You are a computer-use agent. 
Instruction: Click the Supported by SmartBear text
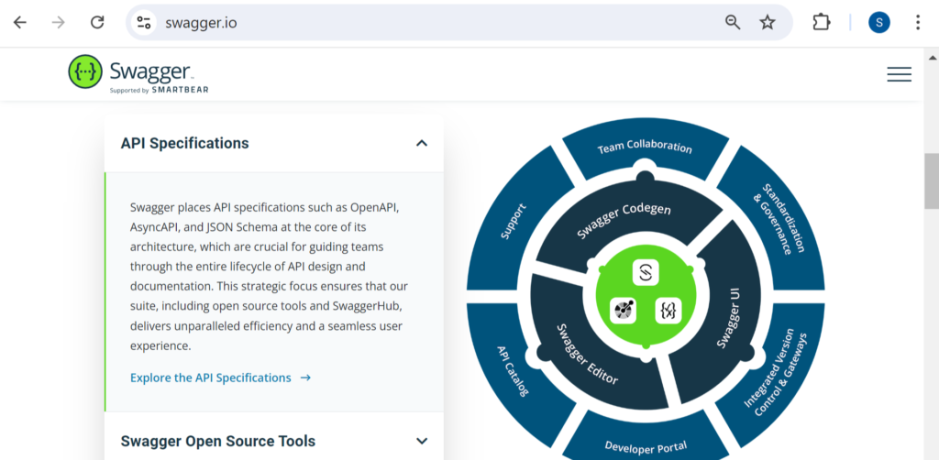[x=159, y=90]
